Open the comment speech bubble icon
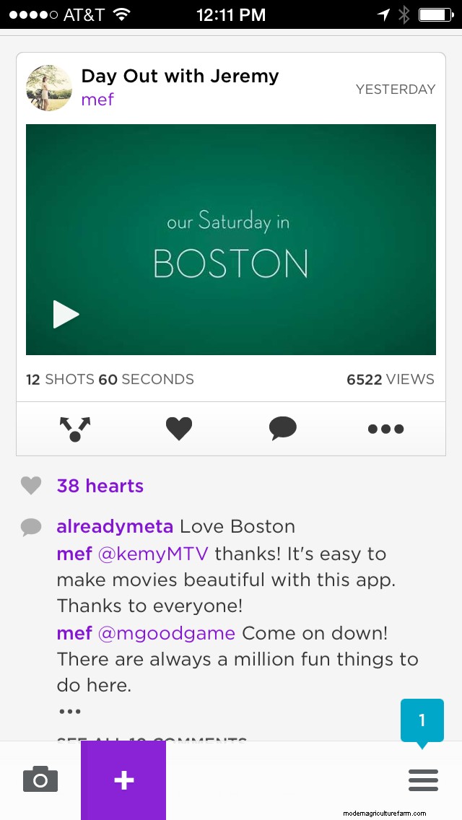This screenshot has width=462, height=820. (283, 429)
